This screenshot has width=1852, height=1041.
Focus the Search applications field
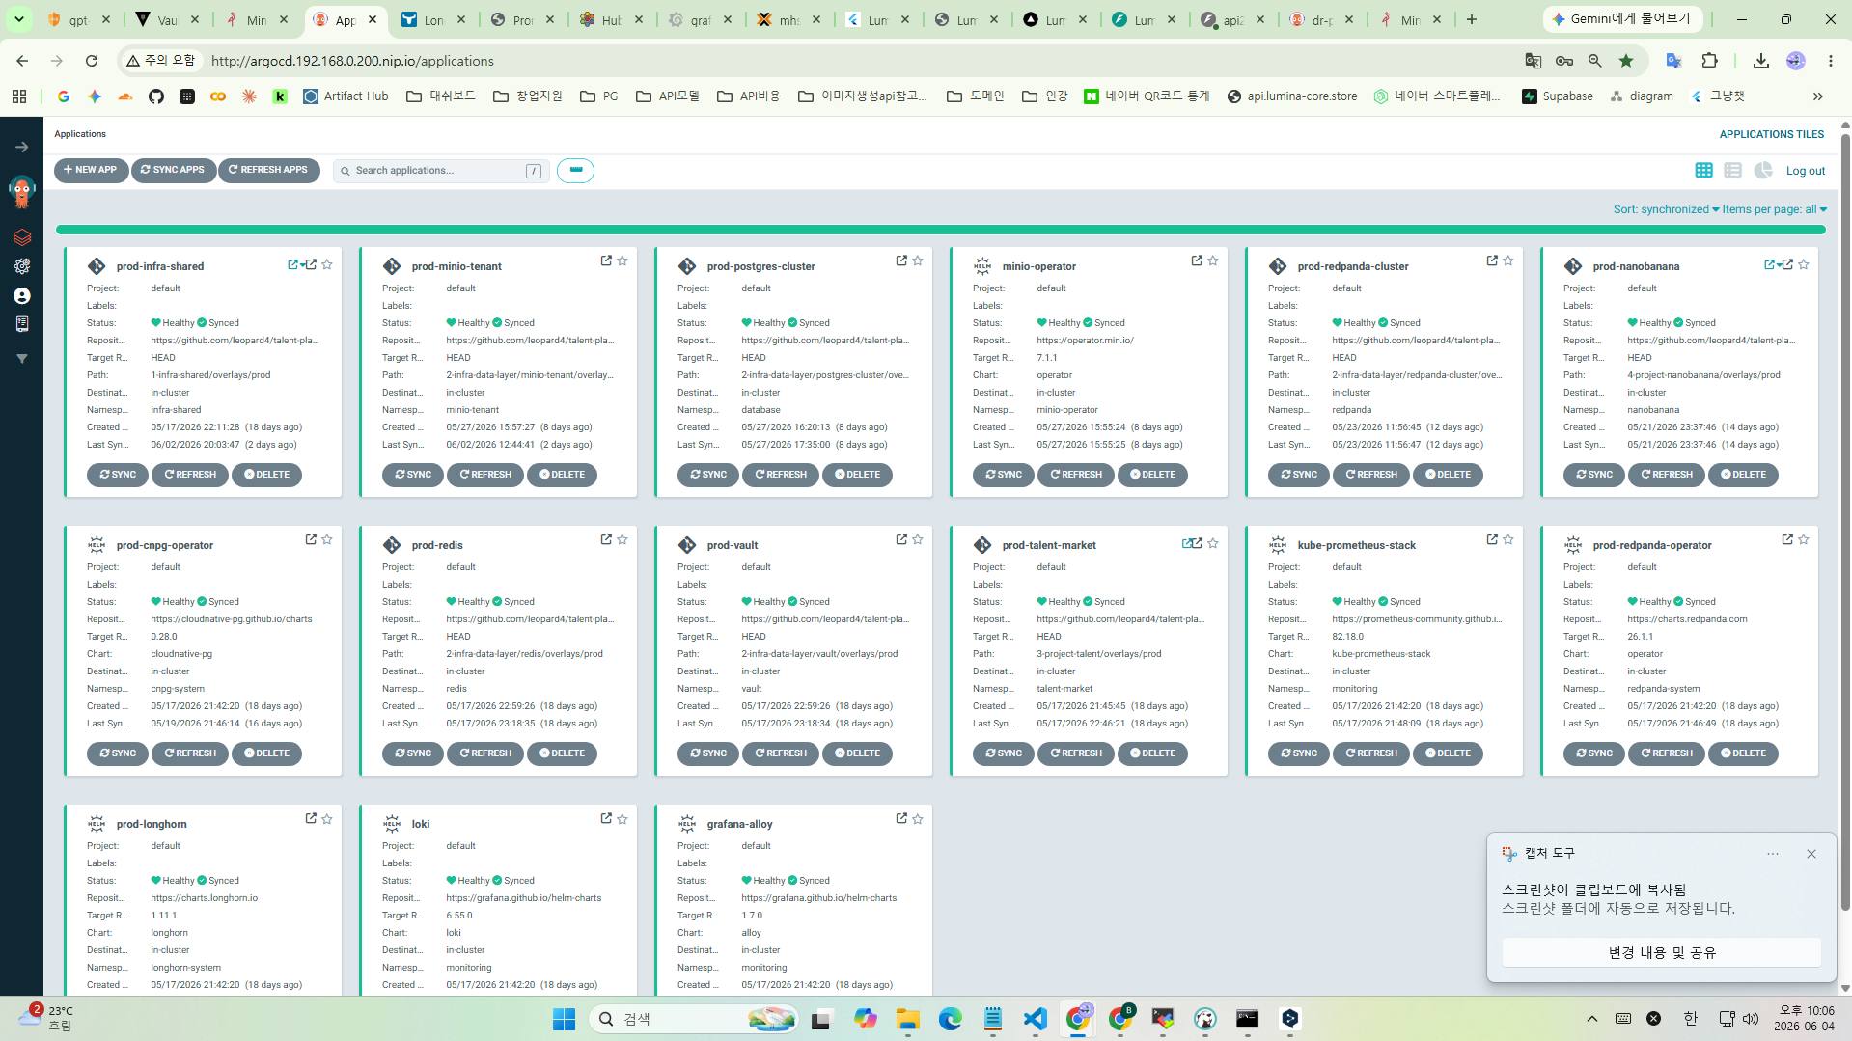click(440, 171)
